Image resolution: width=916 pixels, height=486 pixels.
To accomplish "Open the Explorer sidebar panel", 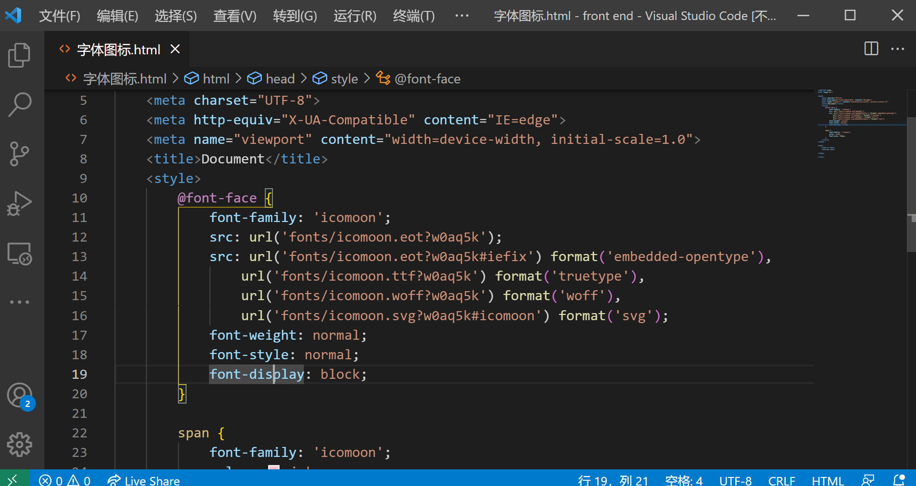I will coord(20,55).
